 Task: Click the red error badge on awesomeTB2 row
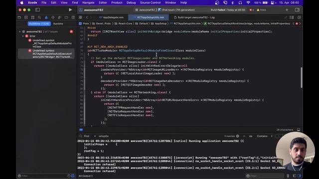coord(71,32)
